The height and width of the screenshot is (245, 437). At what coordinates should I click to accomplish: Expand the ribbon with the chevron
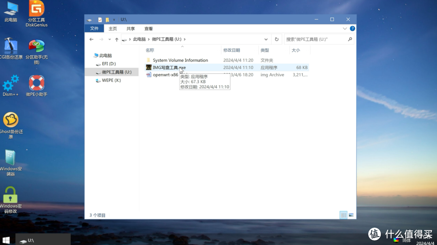point(345,28)
